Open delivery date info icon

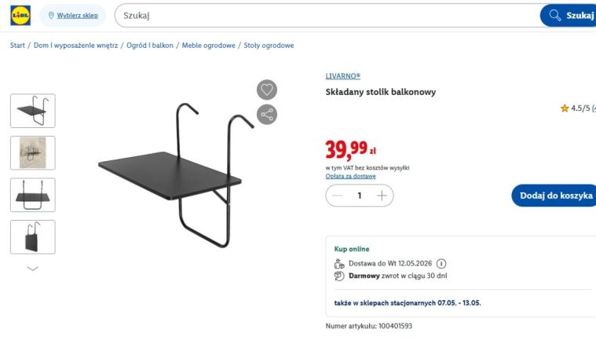[x=441, y=264]
